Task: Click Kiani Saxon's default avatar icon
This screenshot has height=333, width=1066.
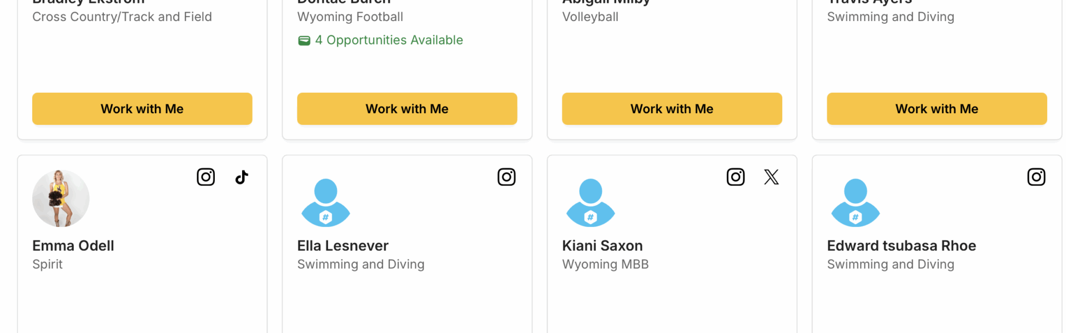Action: tap(591, 202)
